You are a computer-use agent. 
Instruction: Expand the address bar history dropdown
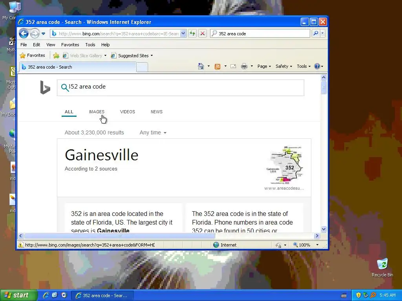(183, 34)
